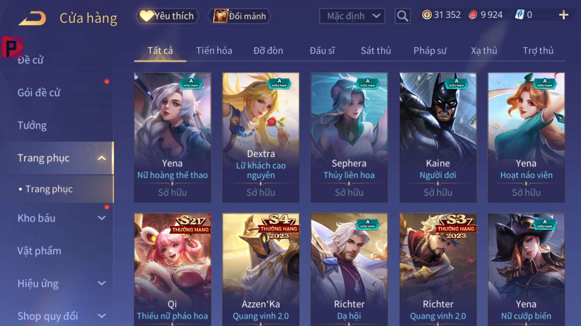Click the chest icon in Đổi mảnh

(x=220, y=16)
